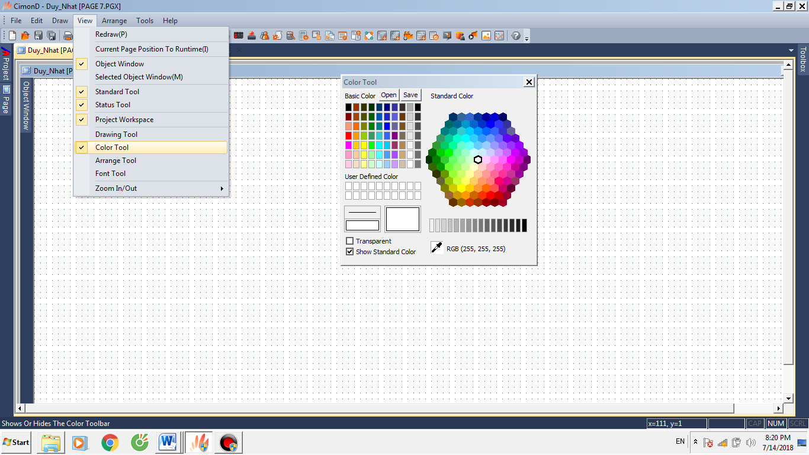This screenshot has height=455, width=809.
Task: Click the Save diskette toolbar icon
Action: pyautogui.click(x=38, y=36)
